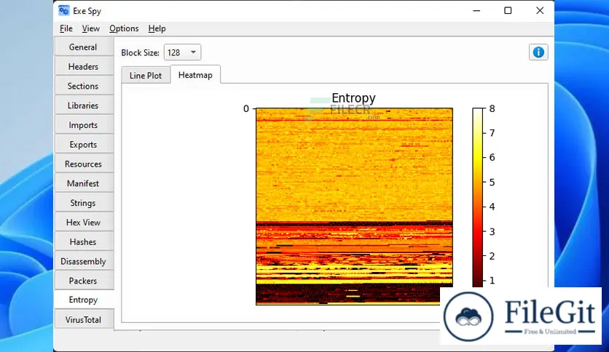Show the Manifest side tab
The height and width of the screenshot is (352, 609).
pyautogui.click(x=83, y=183)
